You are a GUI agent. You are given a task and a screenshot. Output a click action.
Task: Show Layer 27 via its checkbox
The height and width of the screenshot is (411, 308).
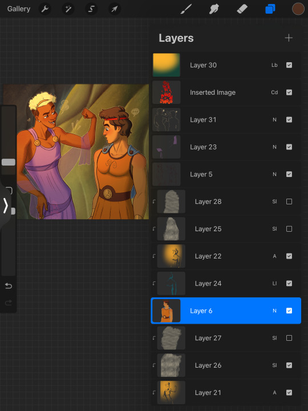tap(289, 338)
